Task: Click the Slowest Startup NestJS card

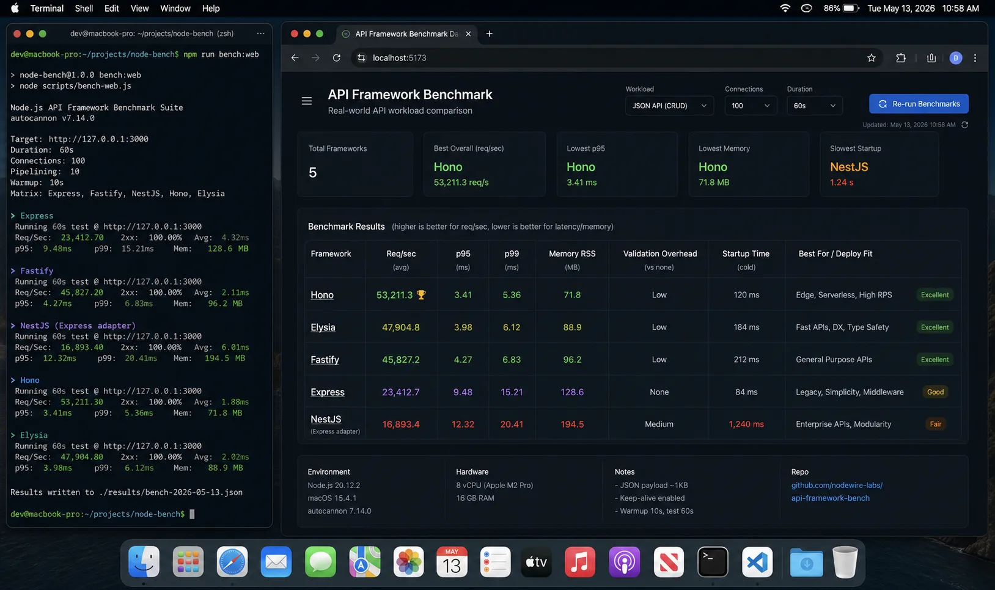Action: 879,164
